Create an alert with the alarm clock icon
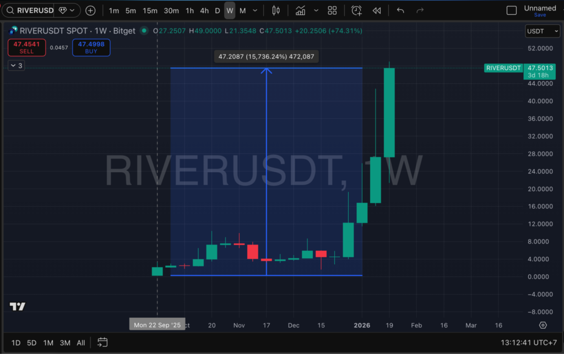The image size is (564, 354). (356, 10)
